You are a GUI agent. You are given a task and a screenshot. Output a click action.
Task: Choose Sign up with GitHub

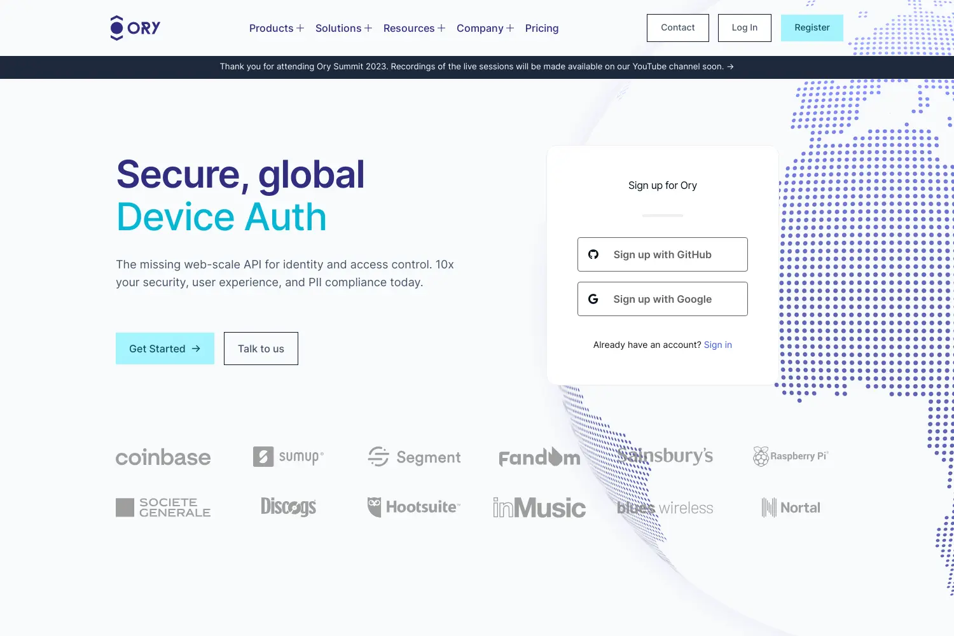[663, 254]
